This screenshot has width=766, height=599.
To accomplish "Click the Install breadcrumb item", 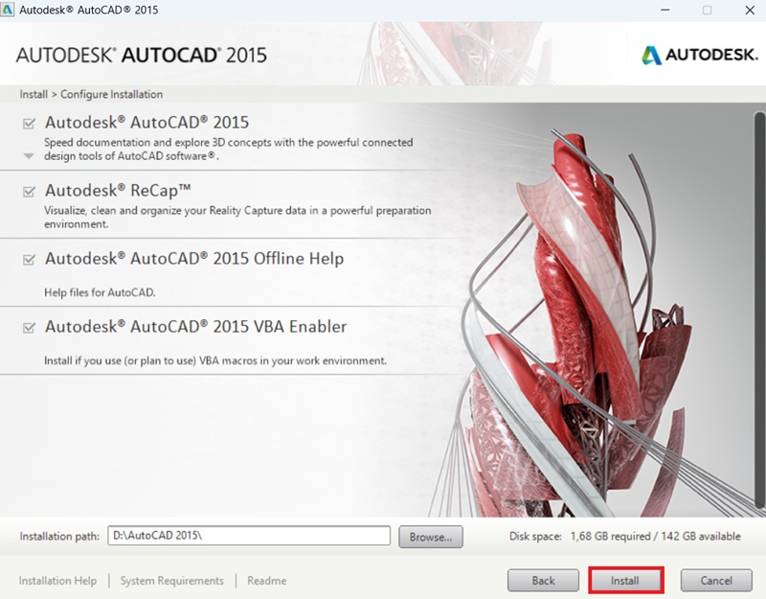I will pos(33,94).
